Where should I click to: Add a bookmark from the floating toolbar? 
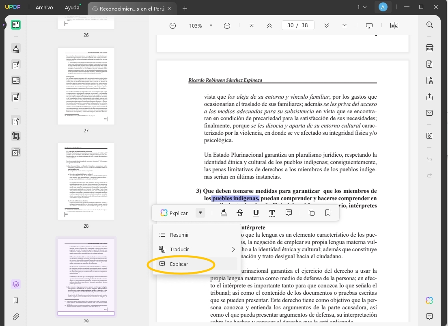[x=328, y=213]
